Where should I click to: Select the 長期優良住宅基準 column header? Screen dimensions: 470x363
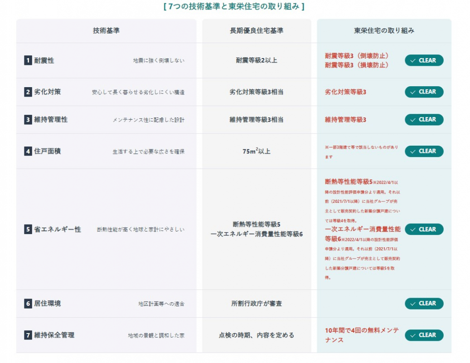pyautogui.click(x=257, y=31)
